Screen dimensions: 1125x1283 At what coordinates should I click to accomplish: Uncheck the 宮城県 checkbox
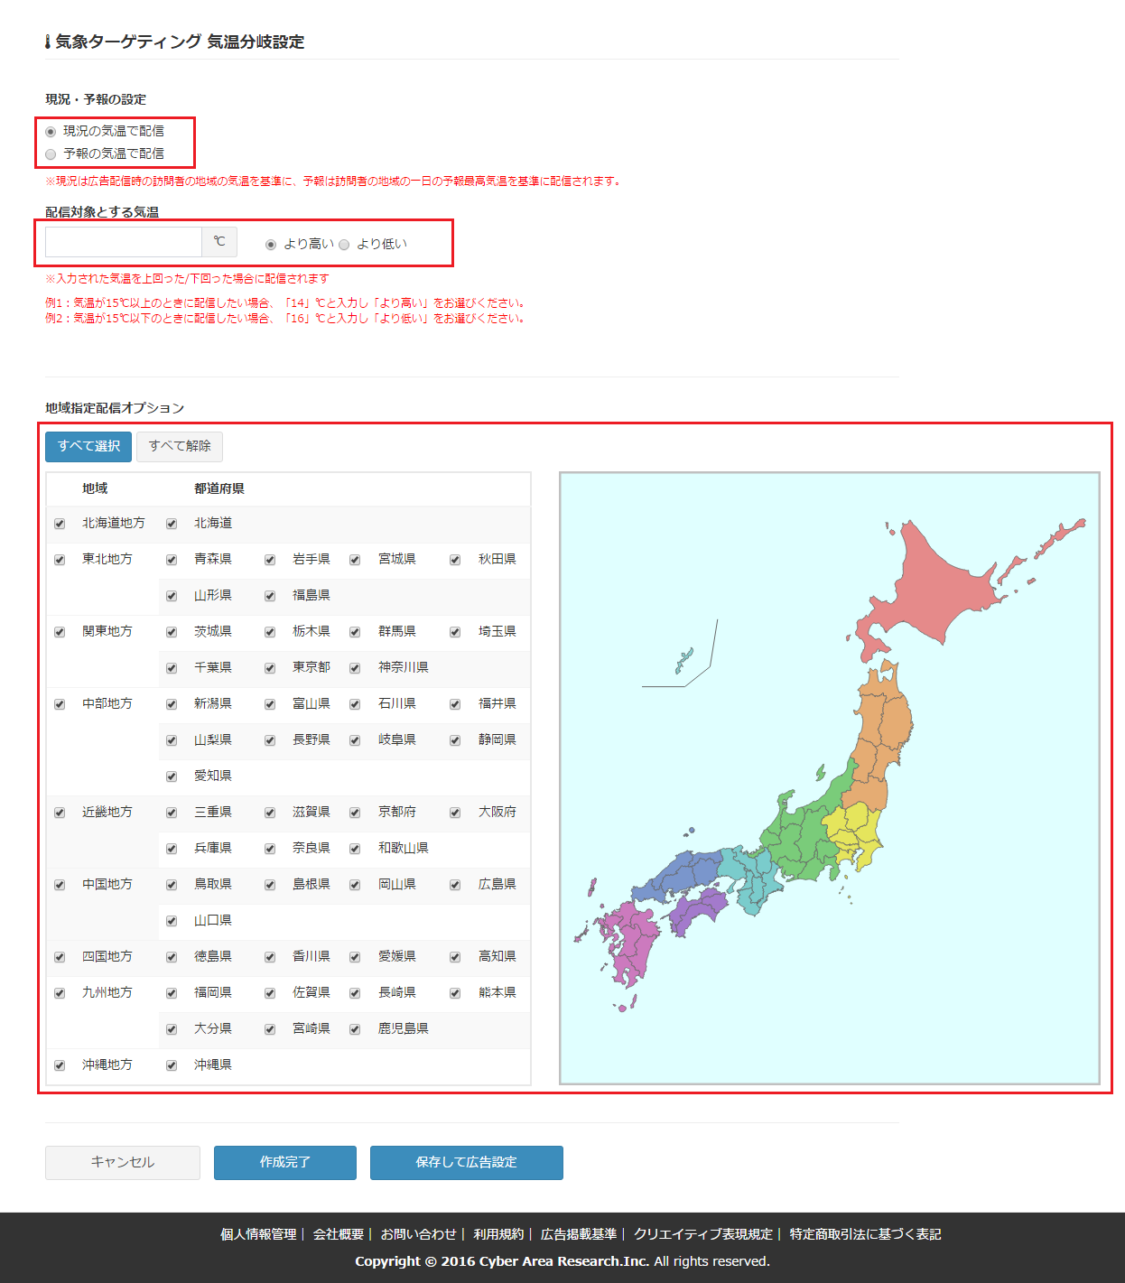(x=355, y=560)
